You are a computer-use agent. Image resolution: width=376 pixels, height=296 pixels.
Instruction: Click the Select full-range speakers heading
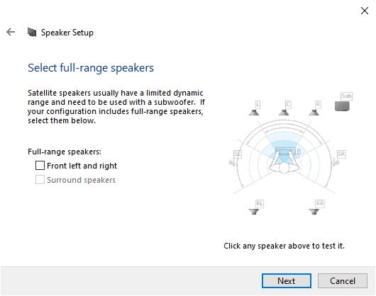coord(91,68)
